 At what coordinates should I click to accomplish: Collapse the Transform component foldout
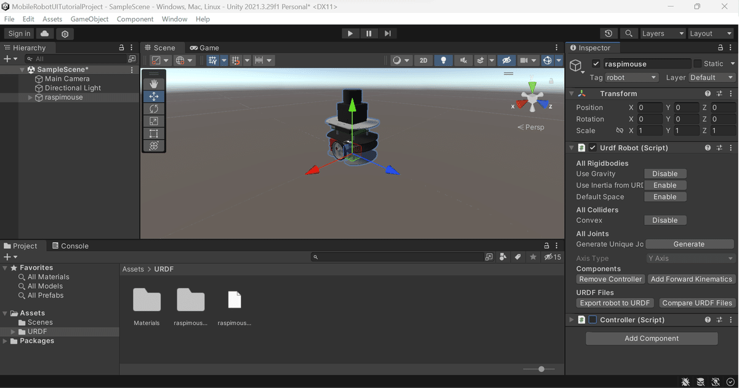pos(571,94)
